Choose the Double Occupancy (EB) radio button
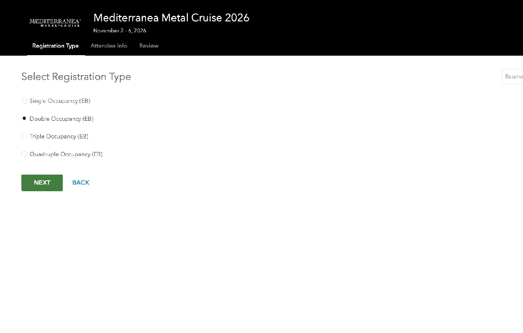523x333 pixels. tap(25, 118)
